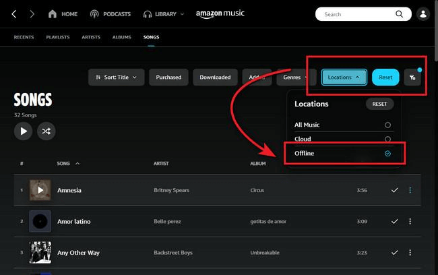Screen dimensions: 438x275
Task: Collapse the Locations dropdown
Action: pos(344,78)
